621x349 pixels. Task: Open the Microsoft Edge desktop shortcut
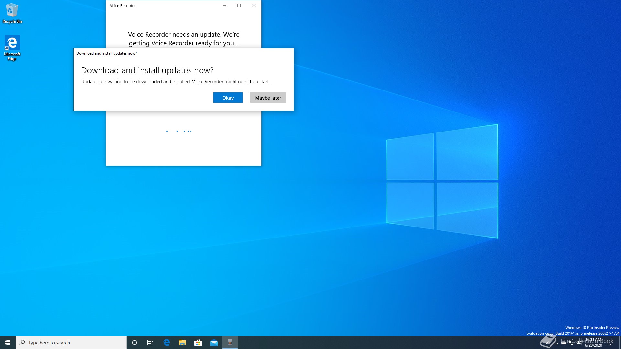tap(12, 48)
